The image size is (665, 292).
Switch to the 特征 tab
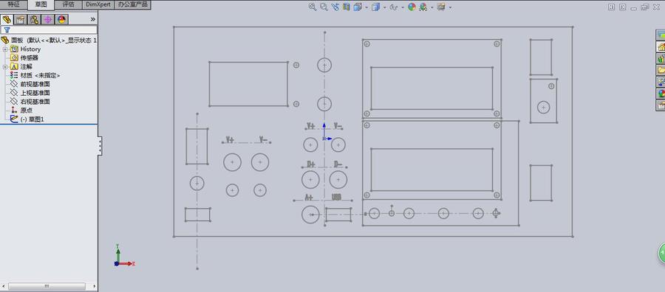coord(13,4)
